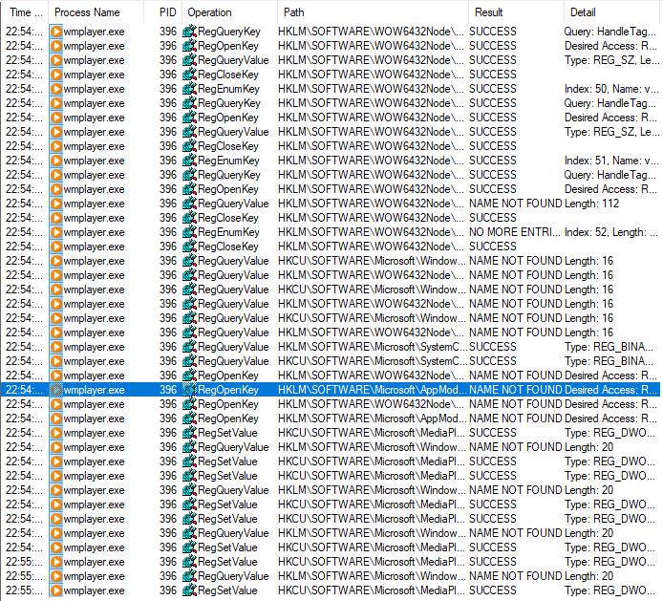Select RegEnumKey in the NO MORE ENTRIES row
The image size is (663, 601).
tap(228, 232)
